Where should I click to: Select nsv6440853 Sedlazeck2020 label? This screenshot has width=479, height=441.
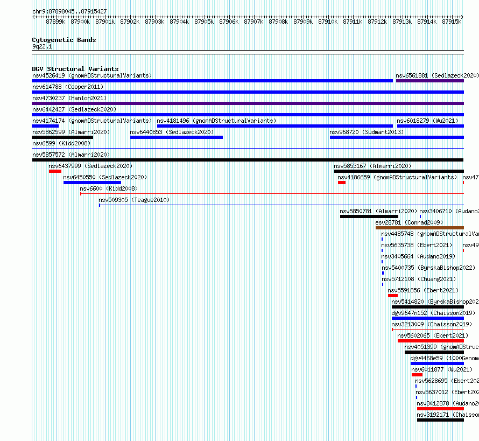[x=172, y=132]
